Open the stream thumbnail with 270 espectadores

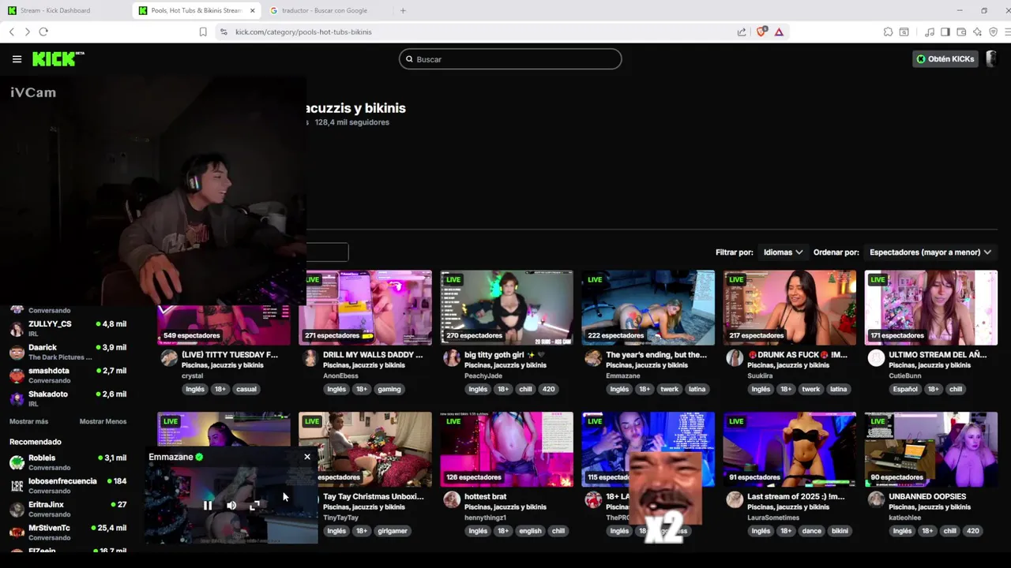[x=507, y=308]
